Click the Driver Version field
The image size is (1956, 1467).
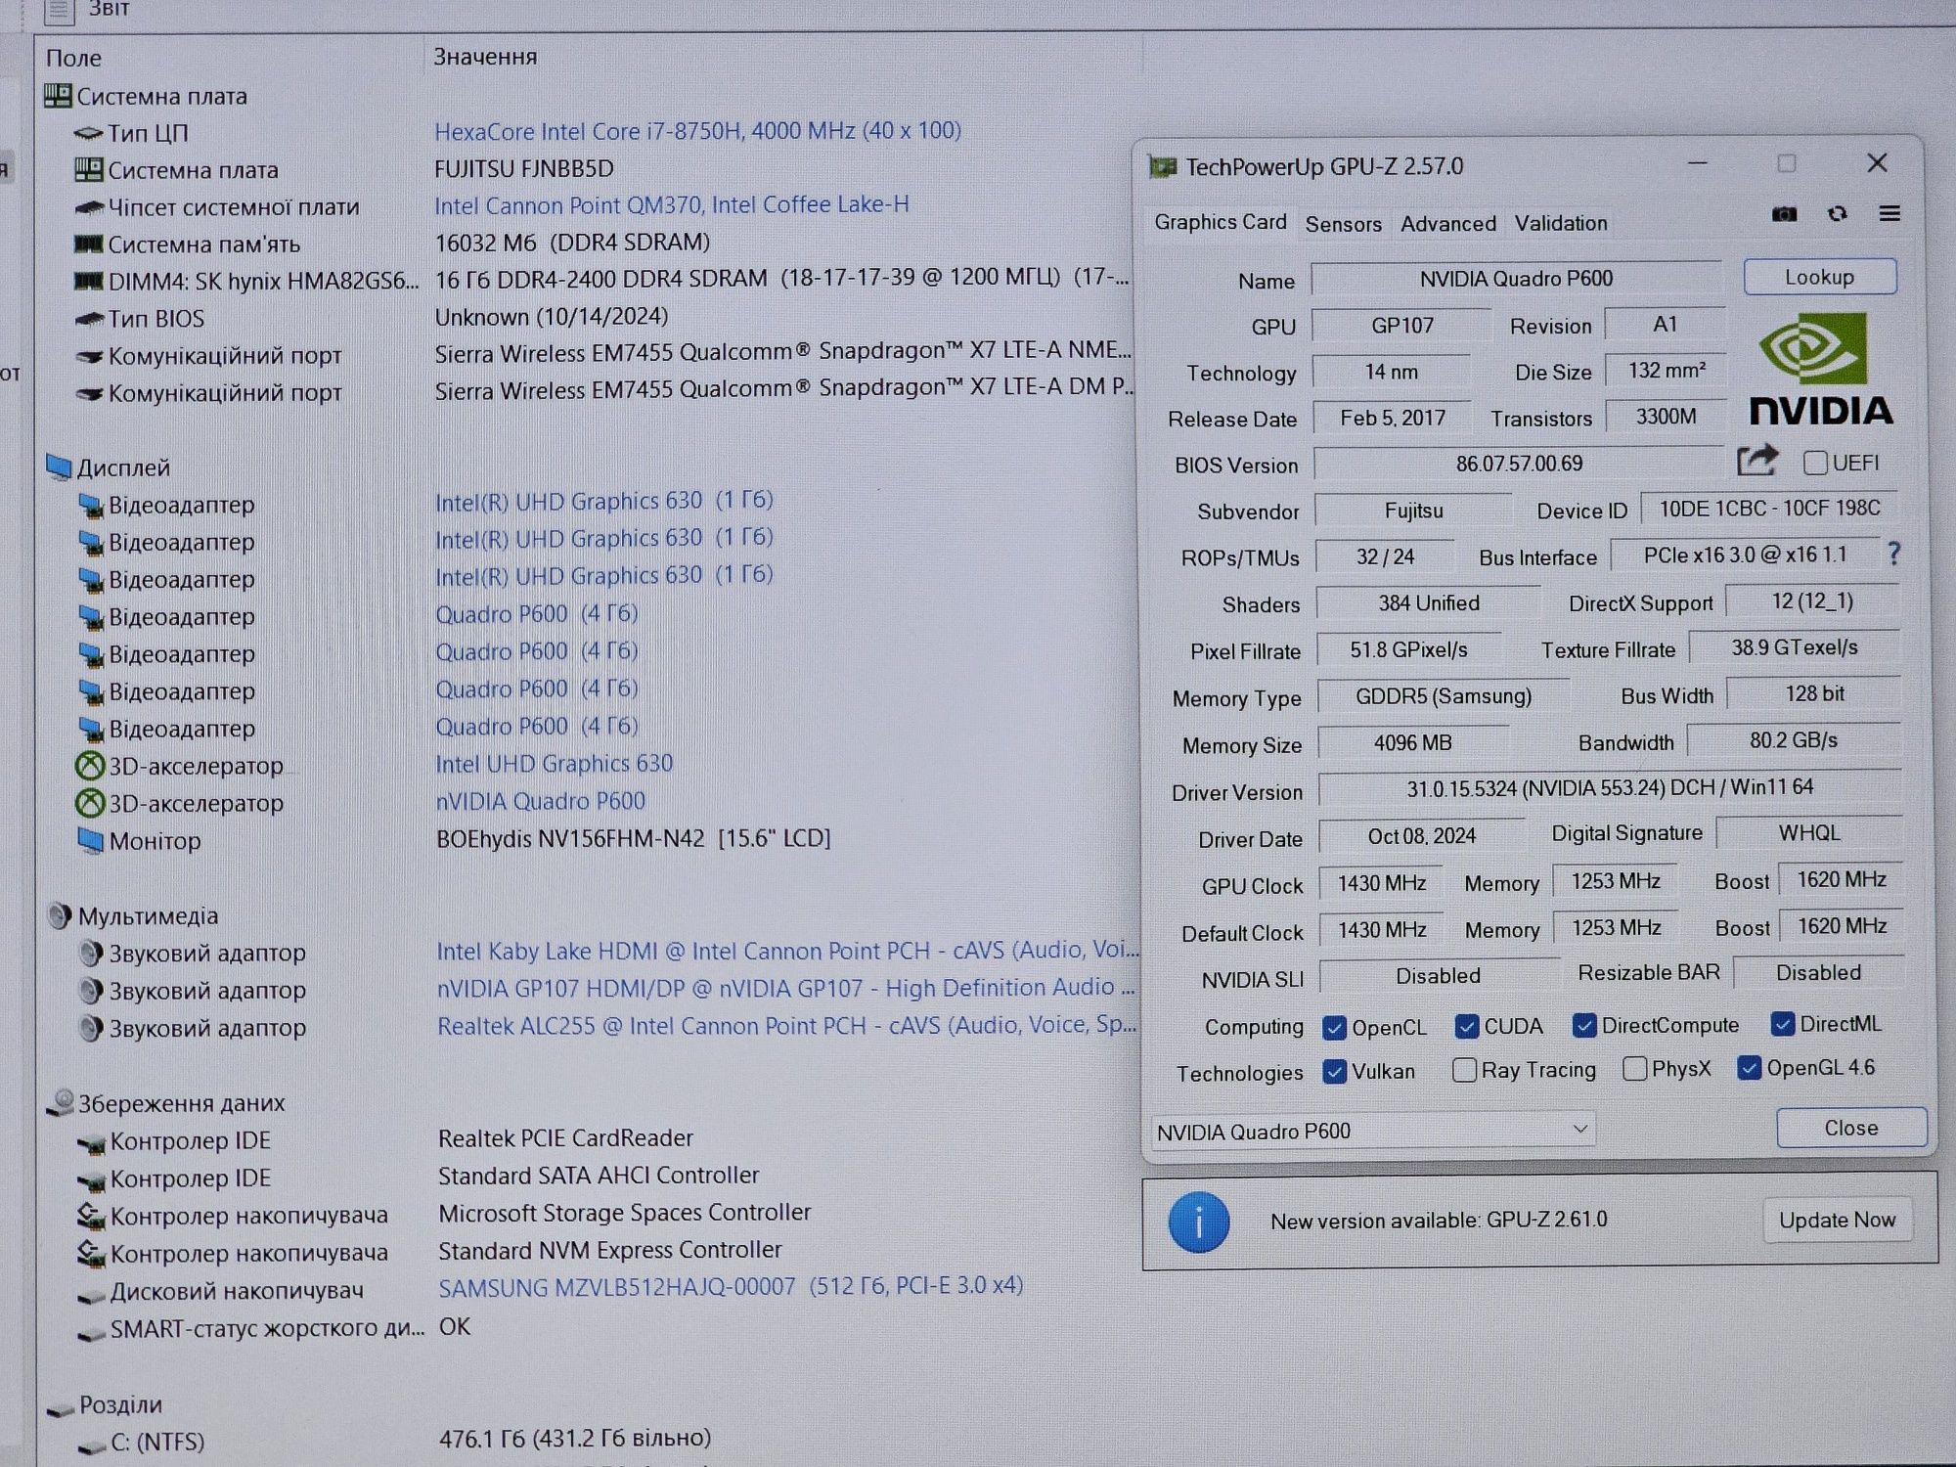1609,787
